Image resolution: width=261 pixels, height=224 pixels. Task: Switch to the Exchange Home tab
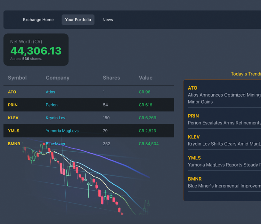pyautogui.click(x=38, y=20)
